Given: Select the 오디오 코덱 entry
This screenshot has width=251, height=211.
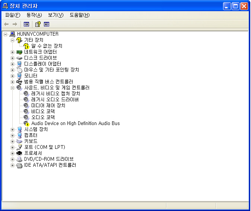Looking at the screenshot, I should coord(43,118).
